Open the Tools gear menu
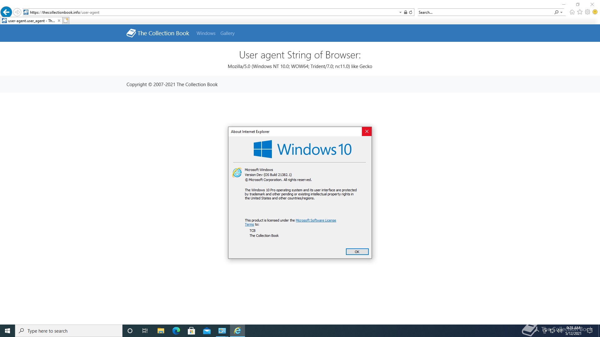 click(x=587, y=12)
